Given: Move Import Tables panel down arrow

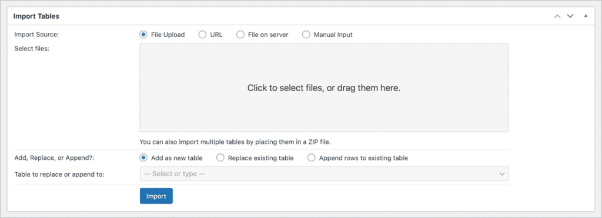Looking at the screenshot, I should coord(570,16).
